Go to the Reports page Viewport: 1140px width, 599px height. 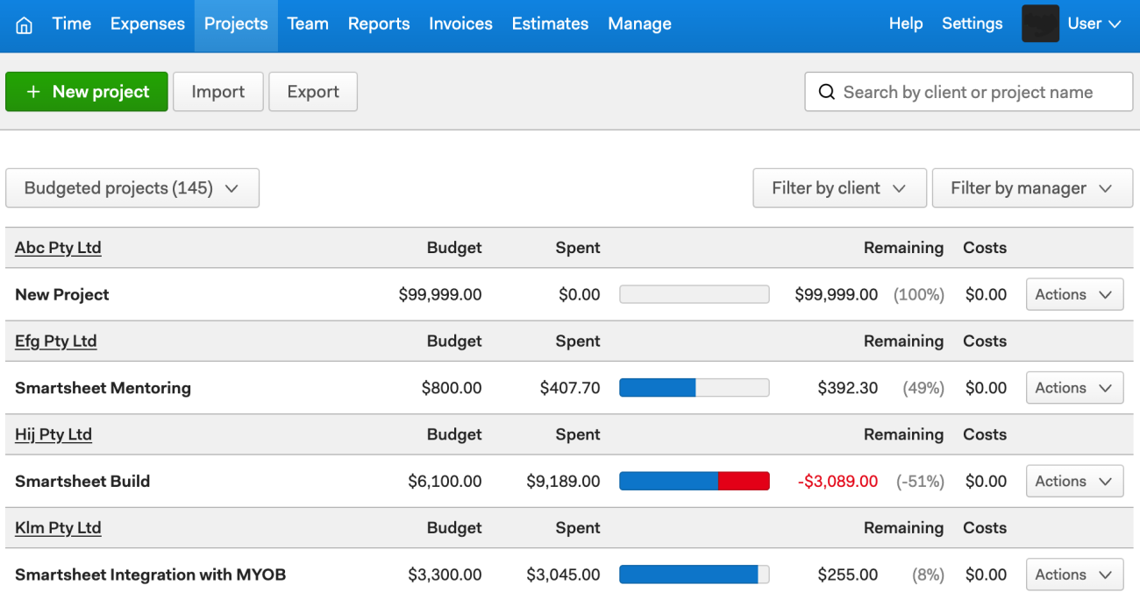point(379,24)
